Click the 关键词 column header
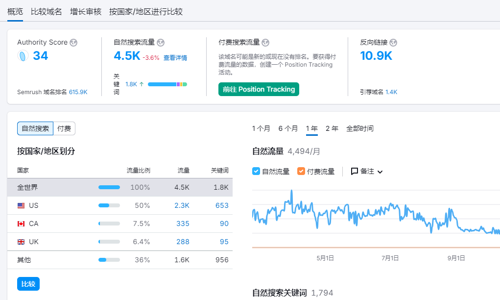 tap(220, 171)
